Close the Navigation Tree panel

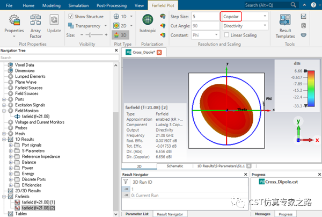pyautogui.click(x=118, y=51)
